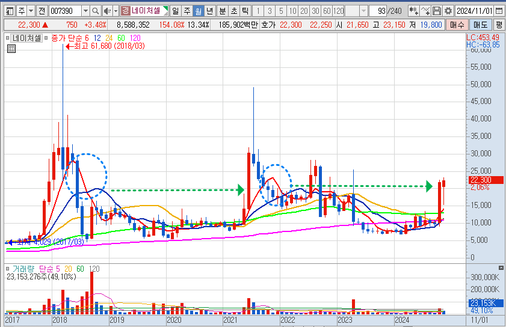The width and height of the screenshot is (506, 327).
Task: Expand the stock code 007390 dropdown
Action: coord(85,11)
